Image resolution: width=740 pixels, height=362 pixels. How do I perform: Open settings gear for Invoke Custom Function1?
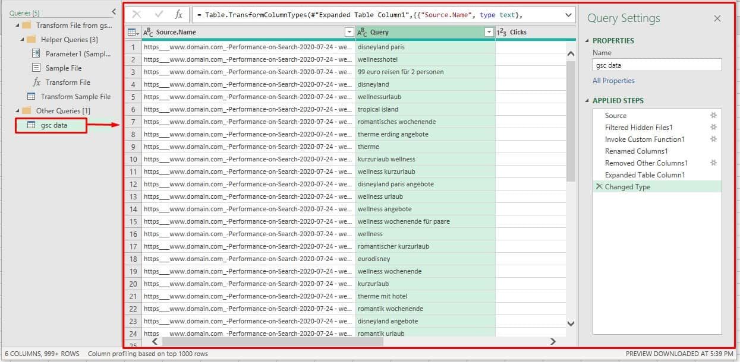[714, 139]
